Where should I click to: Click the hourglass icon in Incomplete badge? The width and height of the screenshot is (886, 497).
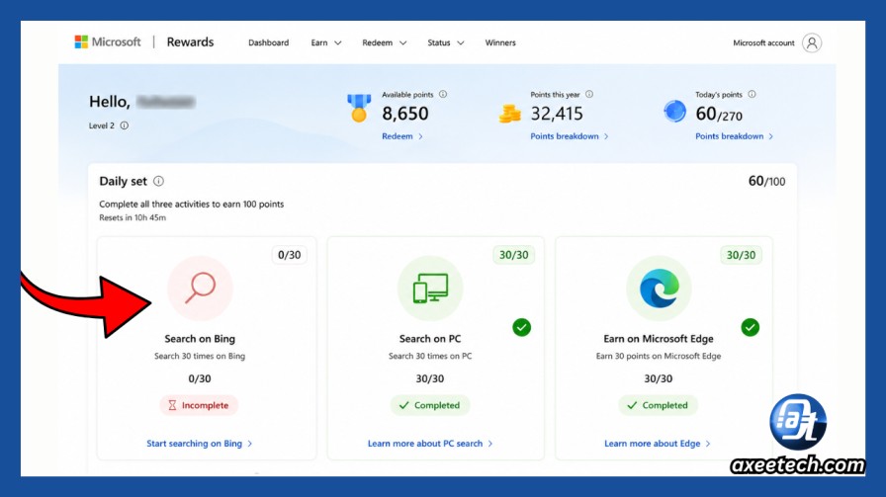pyautogui.click(x=172, y=405)
